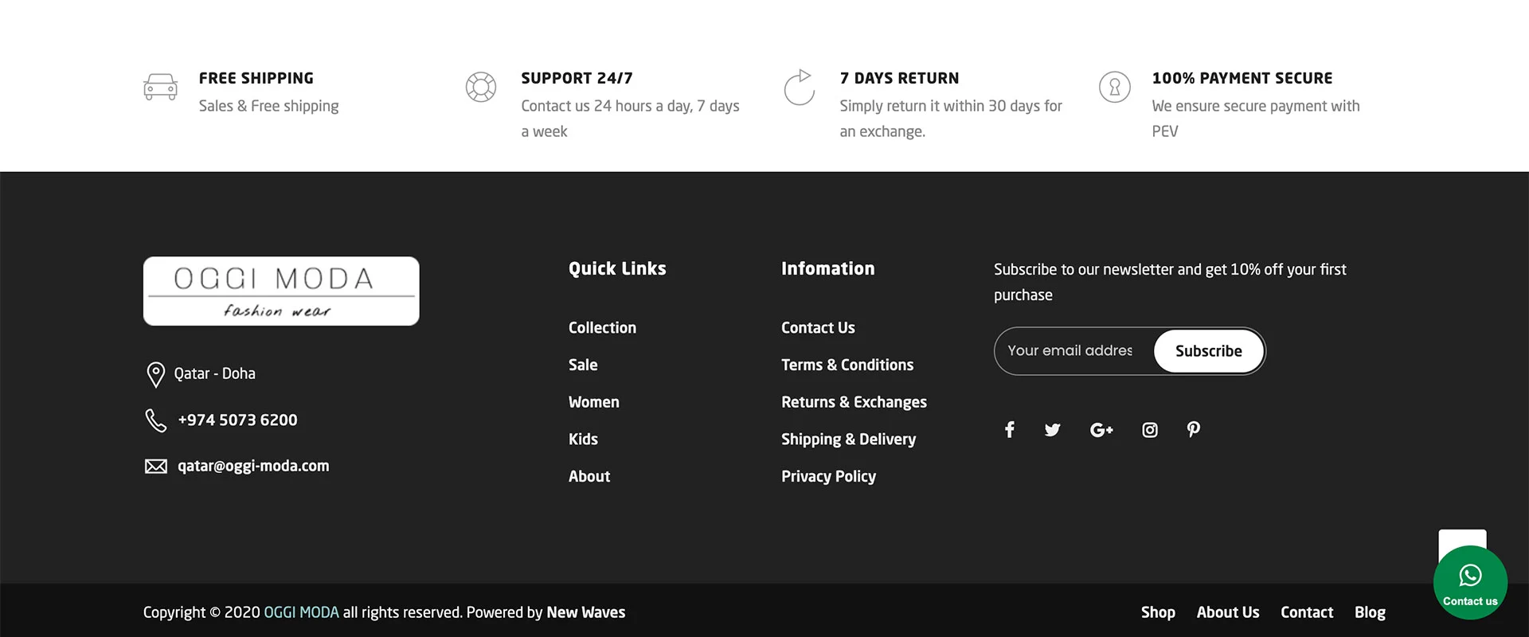Click the free shipping car icon
Viewport: 1529px width, 637px height.
tap(160, 87)
